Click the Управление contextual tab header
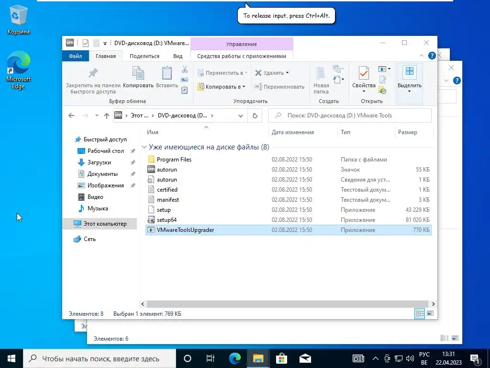490x368 pixels. (x=242, y=44)
